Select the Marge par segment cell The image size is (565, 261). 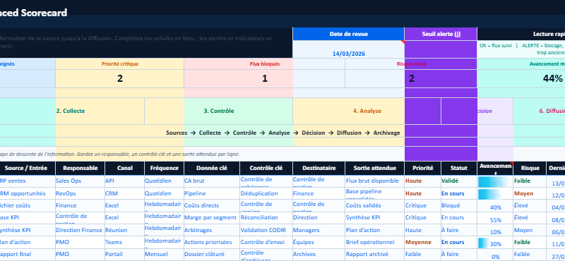pyautogui.click(x=212, y=217)
